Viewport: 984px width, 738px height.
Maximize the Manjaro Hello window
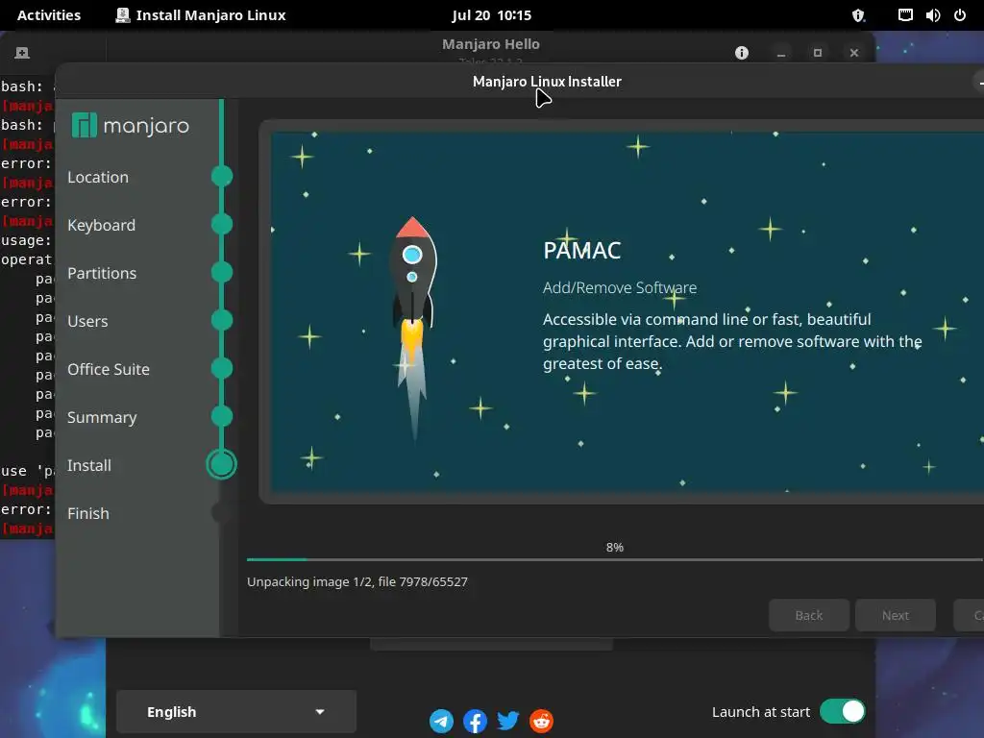[817, 53]
